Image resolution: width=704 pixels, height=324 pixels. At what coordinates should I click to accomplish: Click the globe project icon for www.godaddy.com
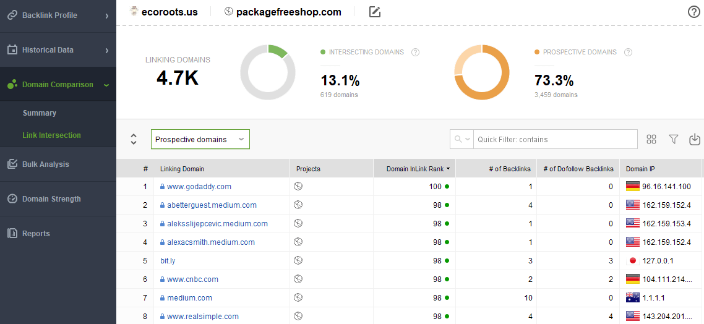pyautogui.click(x=298, y=186)
